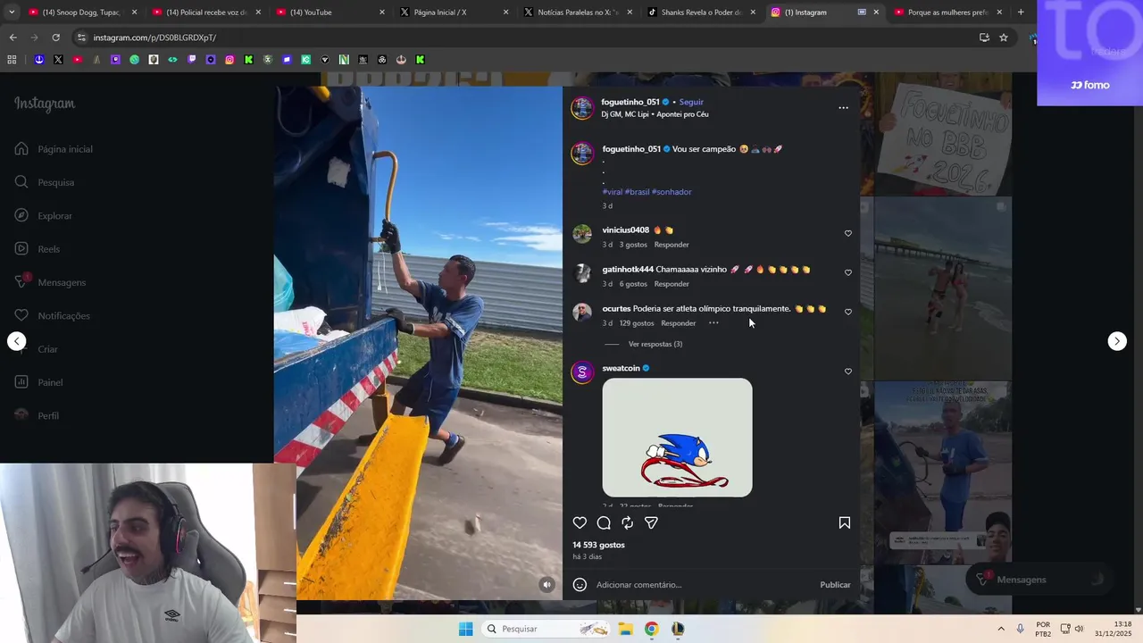Open the floating Mensagens chat button

pyautogui.click(x=1041, y=580)
